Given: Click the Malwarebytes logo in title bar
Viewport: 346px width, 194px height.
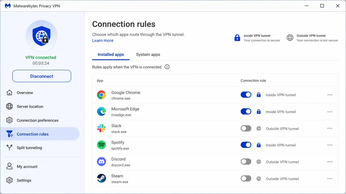Looking at the screenshot, I should click(8, 6).
